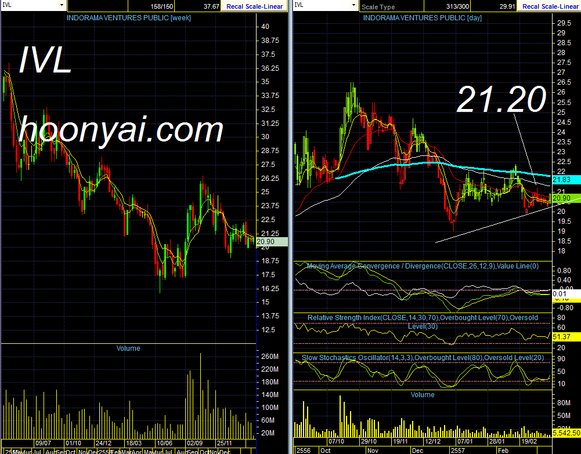Click Recal Scale-Linear button on weekly chart
This screenshot has height=454, width=581.
[x=254, y=6]
